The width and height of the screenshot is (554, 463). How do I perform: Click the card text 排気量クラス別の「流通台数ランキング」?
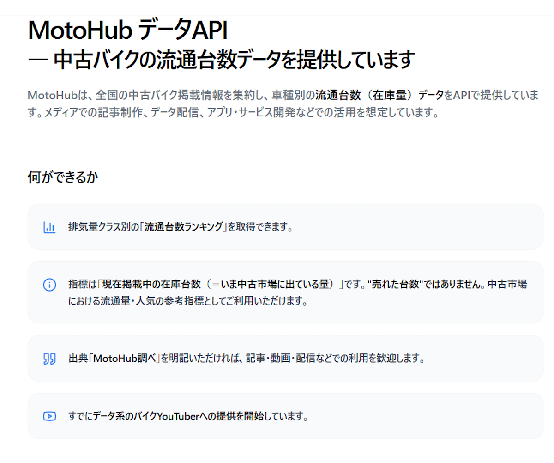[148, 227]
